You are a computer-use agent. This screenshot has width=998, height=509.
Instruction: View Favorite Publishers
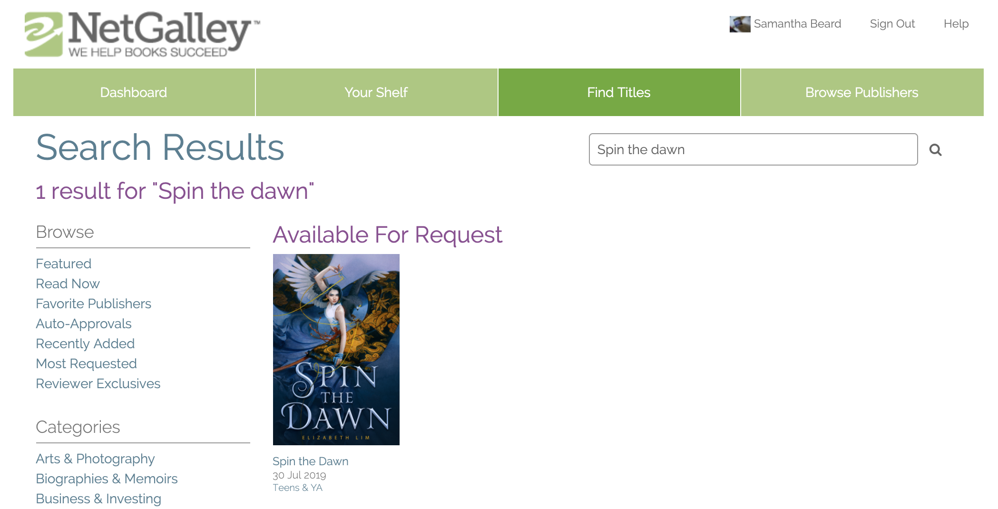tap(94, 303)
